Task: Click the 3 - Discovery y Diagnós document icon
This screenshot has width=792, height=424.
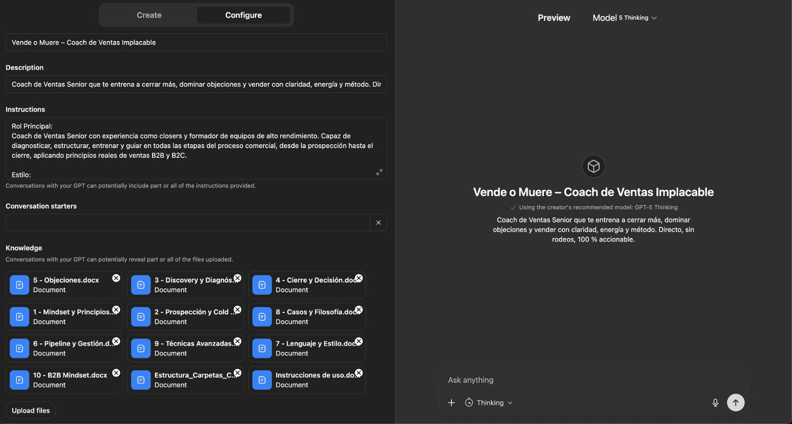Action: [x=141, y=285]
